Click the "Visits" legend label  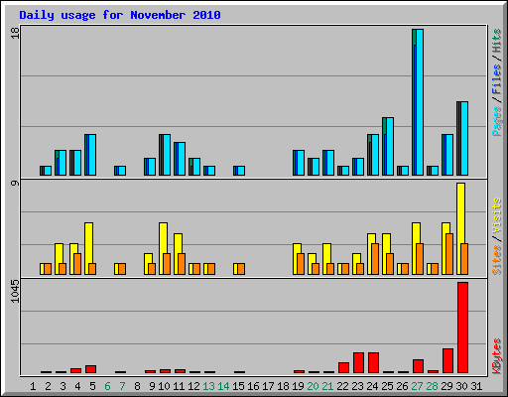coord(497,215)
